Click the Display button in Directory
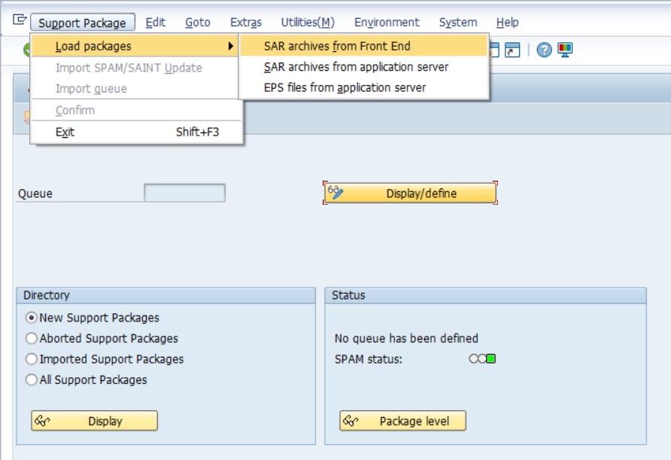This screenshot has height=460, width=671. pyautogui.click(x=94, y=421)
